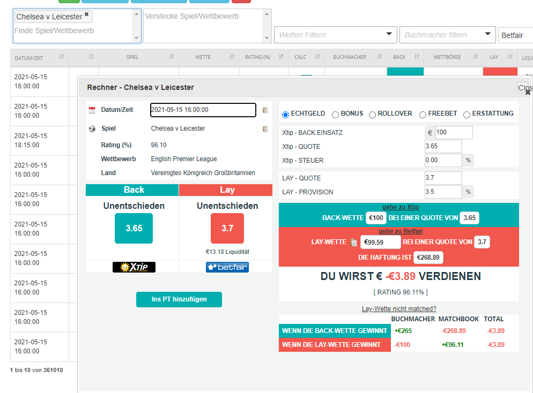This screenshot has height=393, width=533.
Task: Edit the LAY PROVISION field
Action: pos(443,192)
